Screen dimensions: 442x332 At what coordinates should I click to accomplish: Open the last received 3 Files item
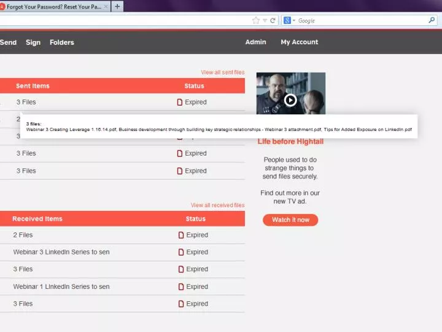point(23,304)
